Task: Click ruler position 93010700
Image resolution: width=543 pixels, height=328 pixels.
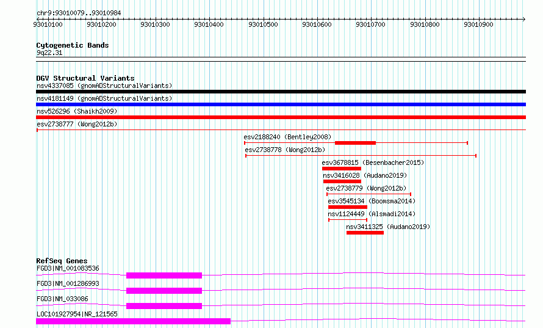Action: pos(370,24)
